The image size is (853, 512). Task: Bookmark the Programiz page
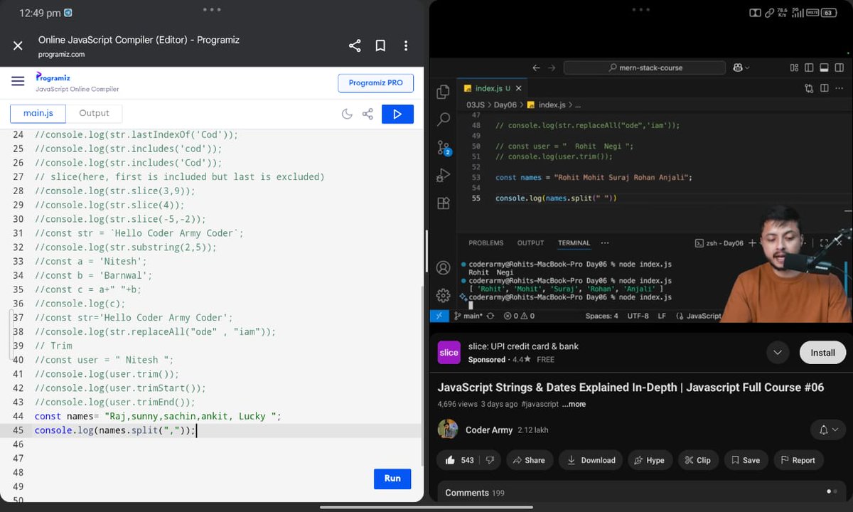click(x=380, y=46)
